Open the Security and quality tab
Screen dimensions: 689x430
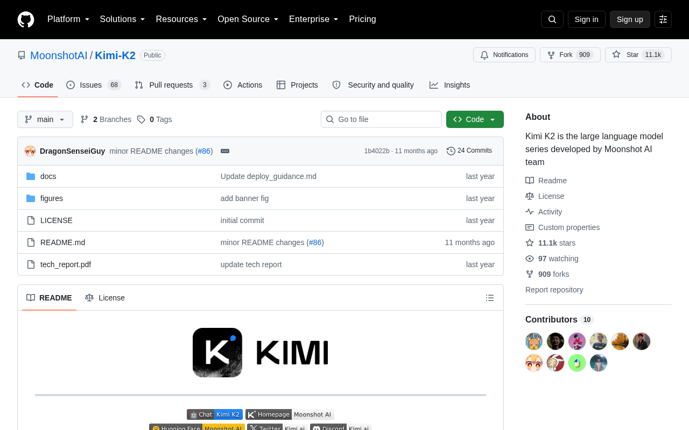(373, 85)
